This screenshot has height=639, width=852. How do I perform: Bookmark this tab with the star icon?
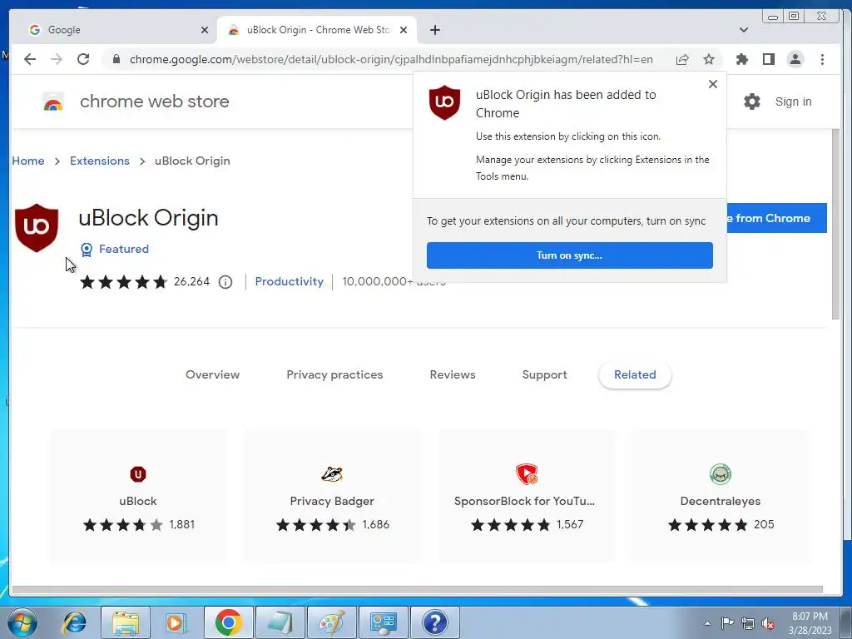(x=709, y=59)
